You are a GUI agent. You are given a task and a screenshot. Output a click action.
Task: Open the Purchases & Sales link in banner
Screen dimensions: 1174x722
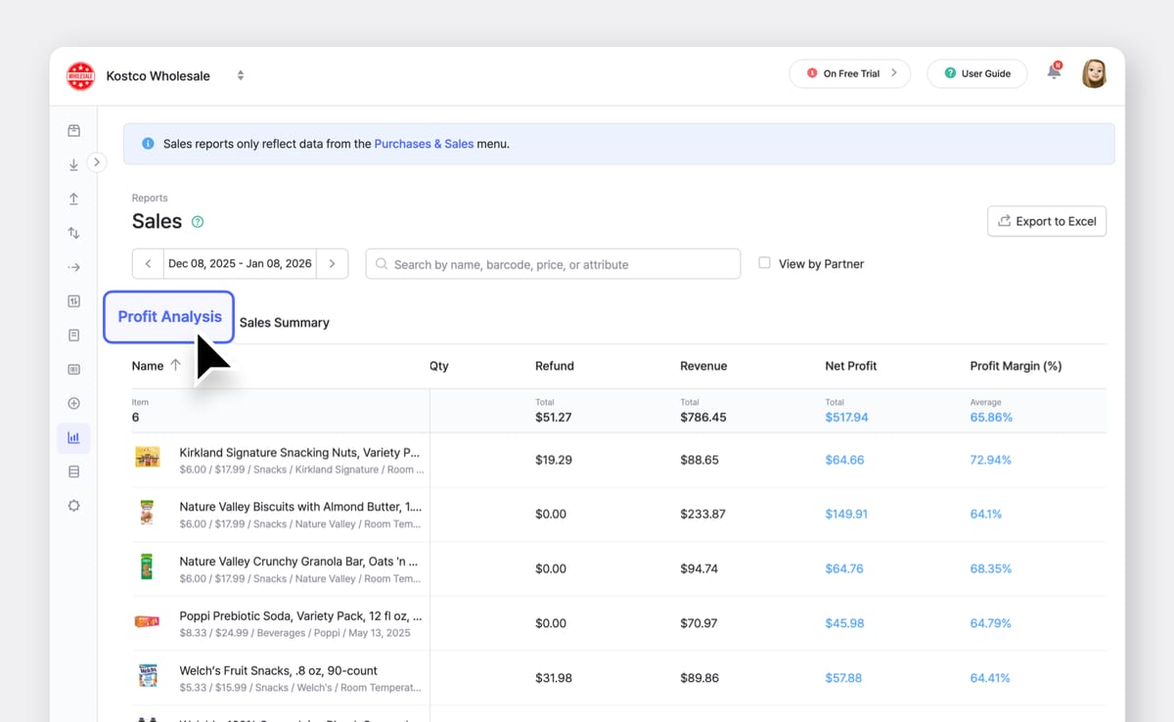(x=424, y=143)
